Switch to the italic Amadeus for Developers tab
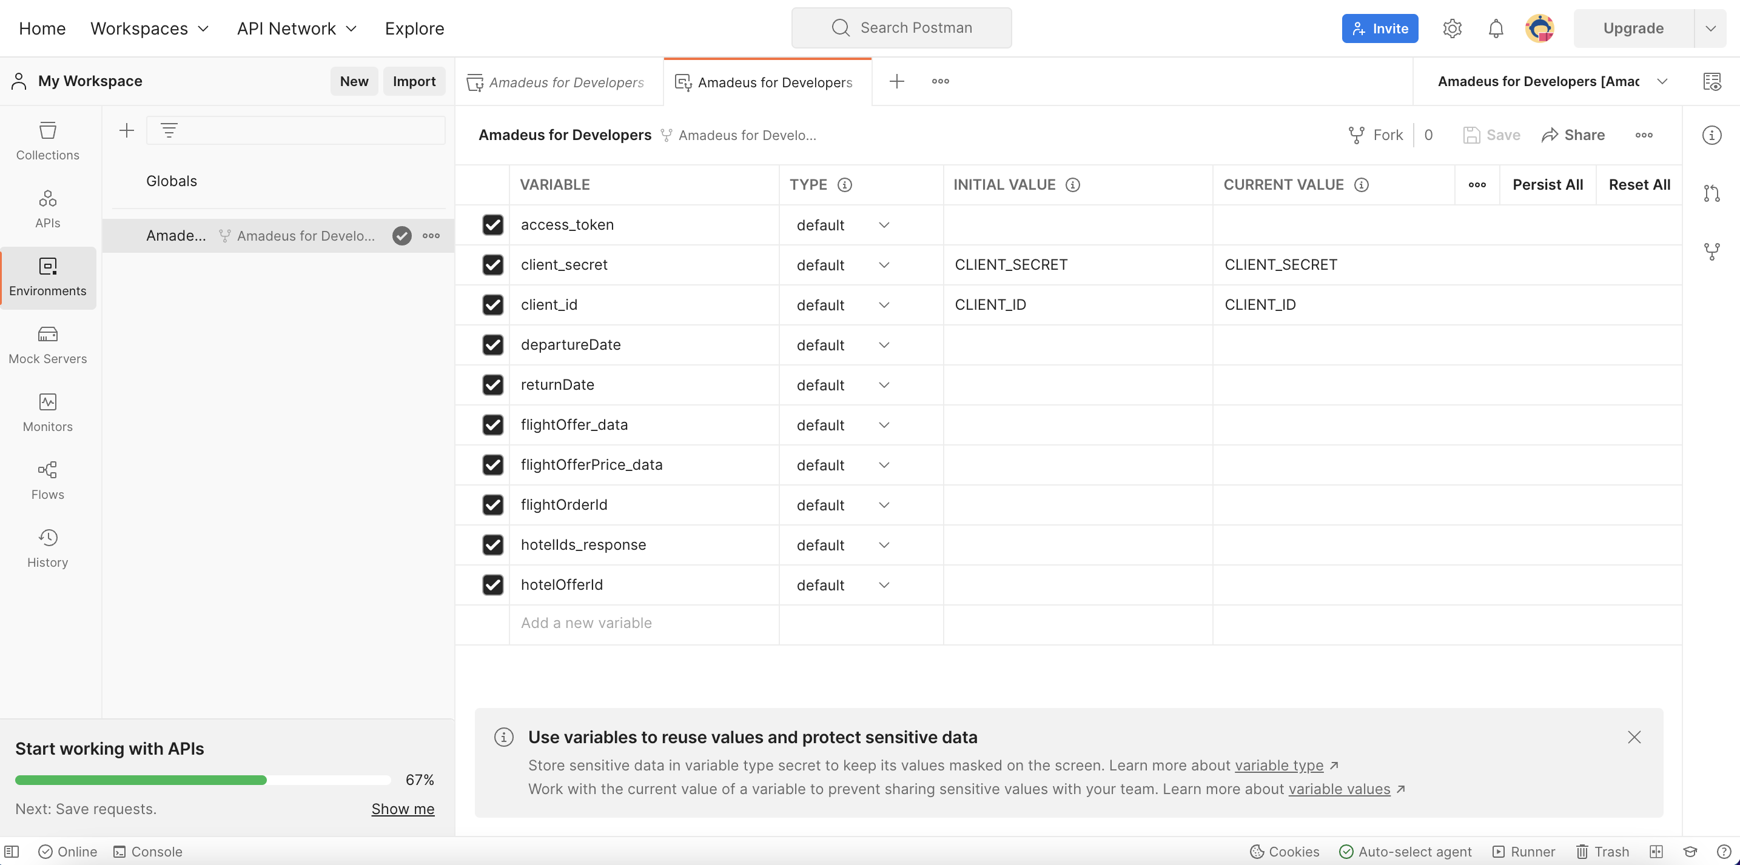This screenshot has height=865, width=1740. pyautogui.click(x=559, y=82)
